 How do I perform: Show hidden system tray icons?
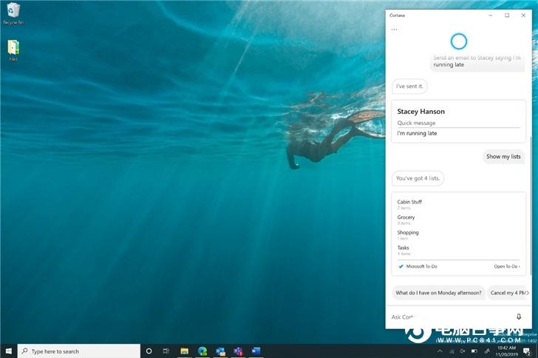pyautogui.click(x=440, y=351)
